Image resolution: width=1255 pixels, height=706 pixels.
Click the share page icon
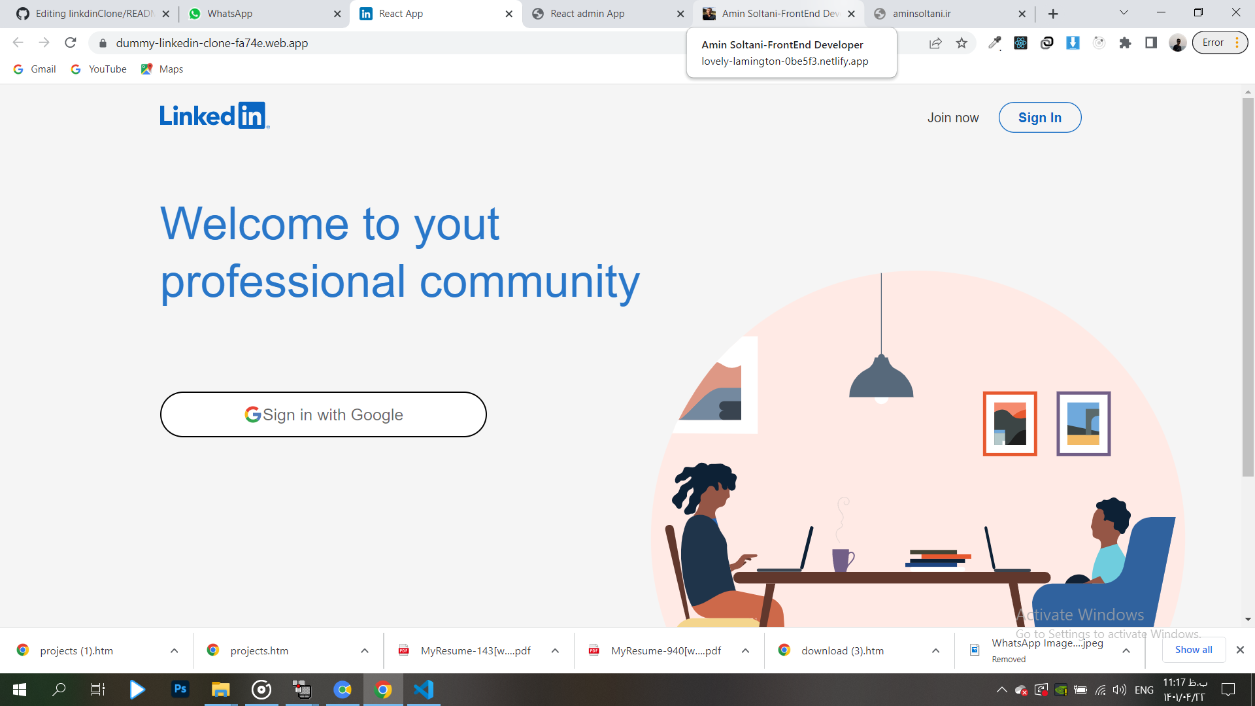935,43
